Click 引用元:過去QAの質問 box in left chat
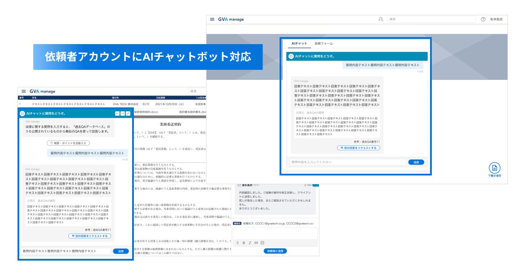This screenshot has width=525, height=275. tap(68, 212)
